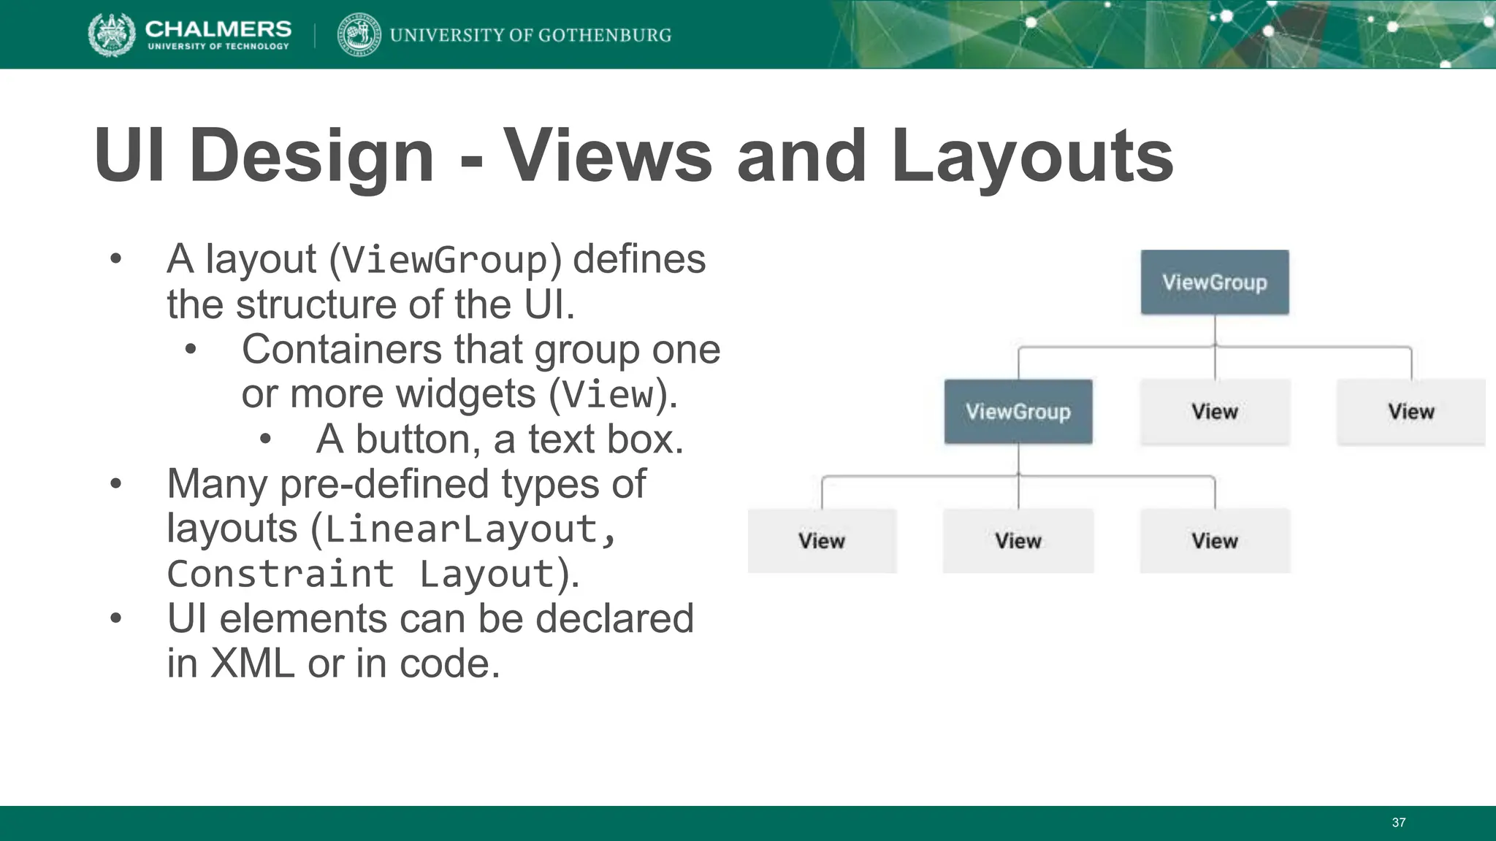Select the second-level ViewGroup diagram box
This screenshot has height=841, width=1496.
pyautogui.click(x=1018, y=412)
